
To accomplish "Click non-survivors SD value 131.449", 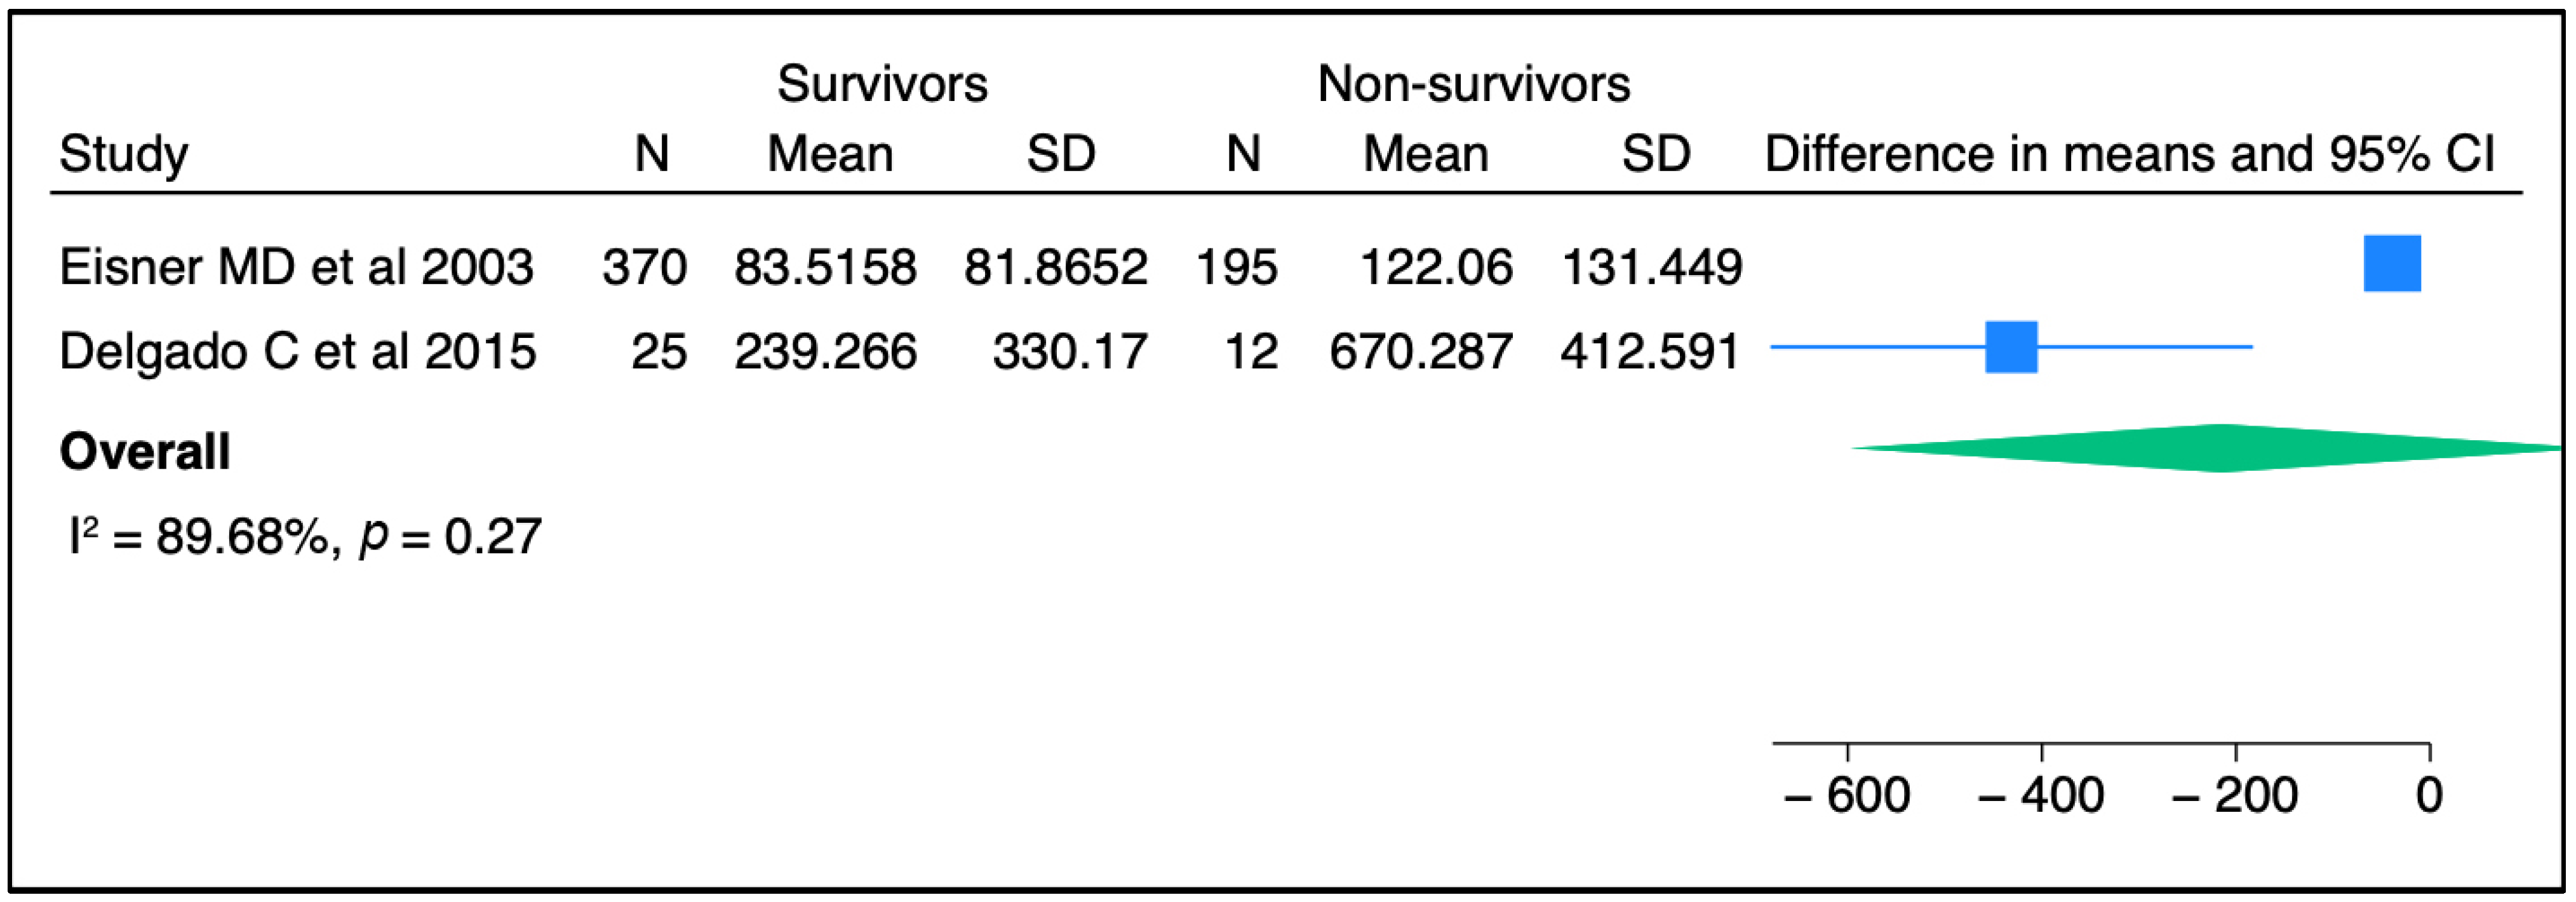I will click(x=1652, y=267).
